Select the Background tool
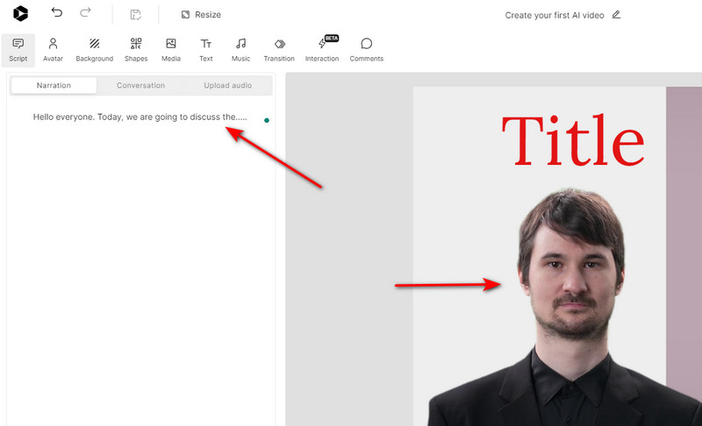 tap(94, 50)
